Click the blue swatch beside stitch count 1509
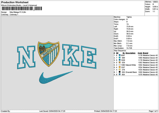This screenshot has width=159, height=113. [x=120, y=60]
